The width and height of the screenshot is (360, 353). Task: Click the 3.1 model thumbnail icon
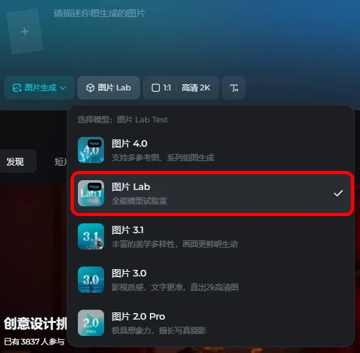[x=91, y=236]
